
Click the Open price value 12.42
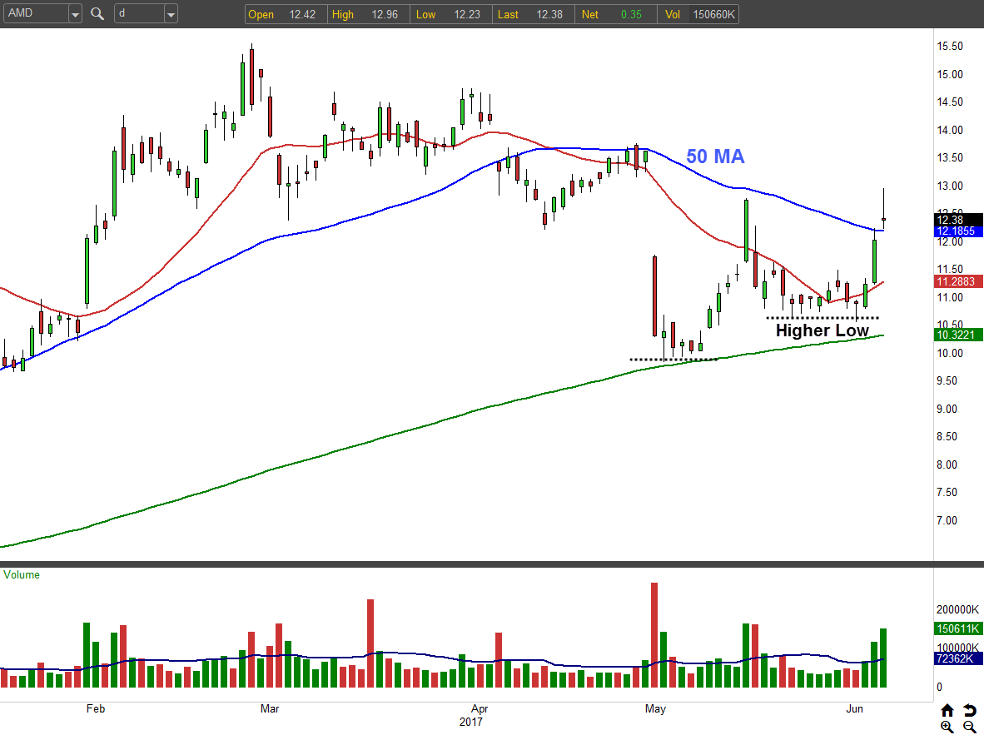(302, 14)
